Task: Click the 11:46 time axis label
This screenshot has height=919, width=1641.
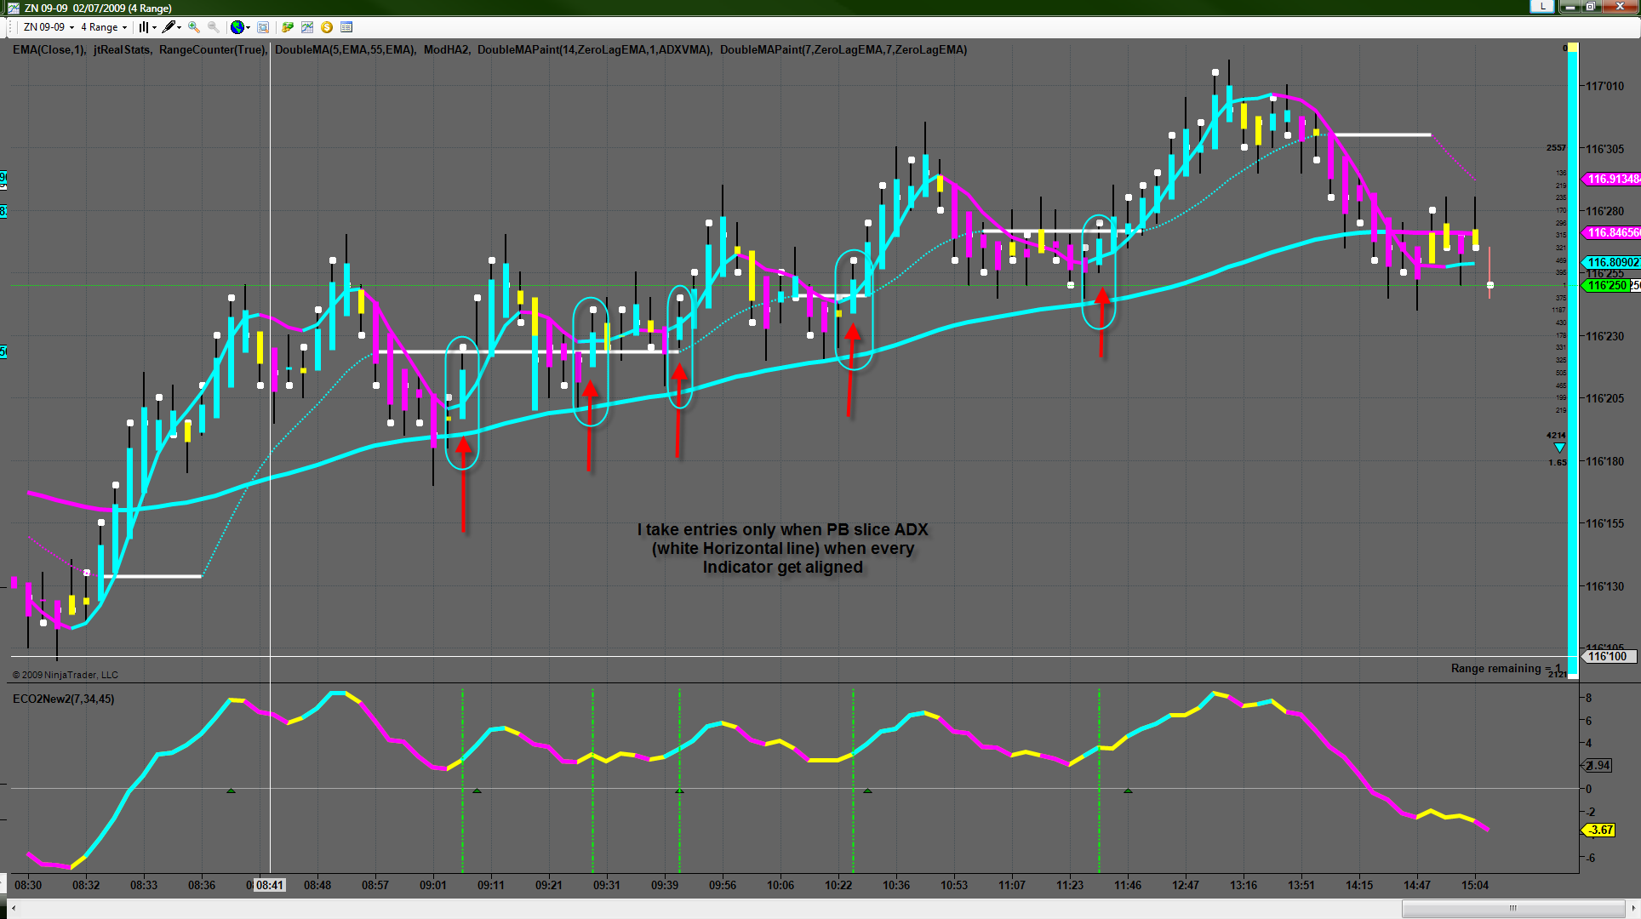Action: coord(1128,885)
